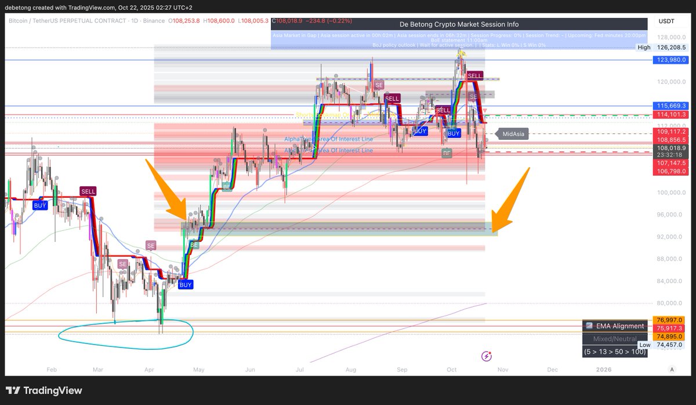Click the SELL signal at October's peak

point(474,76)
